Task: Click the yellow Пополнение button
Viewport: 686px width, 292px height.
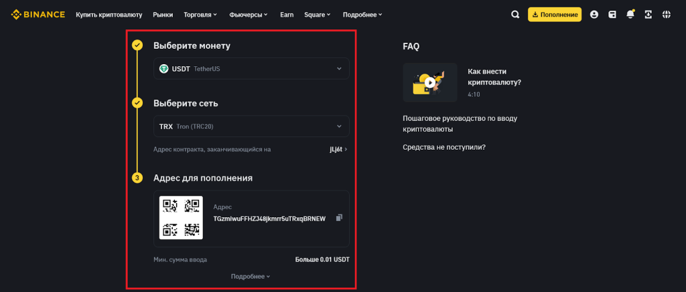Action: point(554,15)
